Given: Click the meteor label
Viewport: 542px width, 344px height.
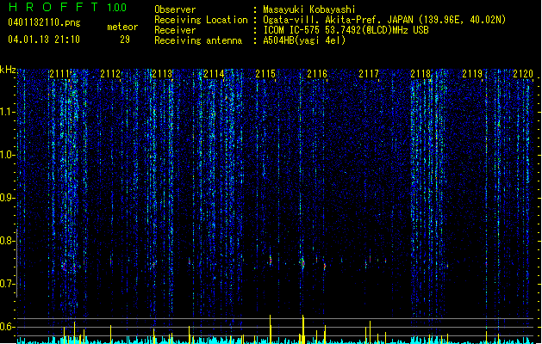Looking at the screenshot, I should click(x=122, y=27).
